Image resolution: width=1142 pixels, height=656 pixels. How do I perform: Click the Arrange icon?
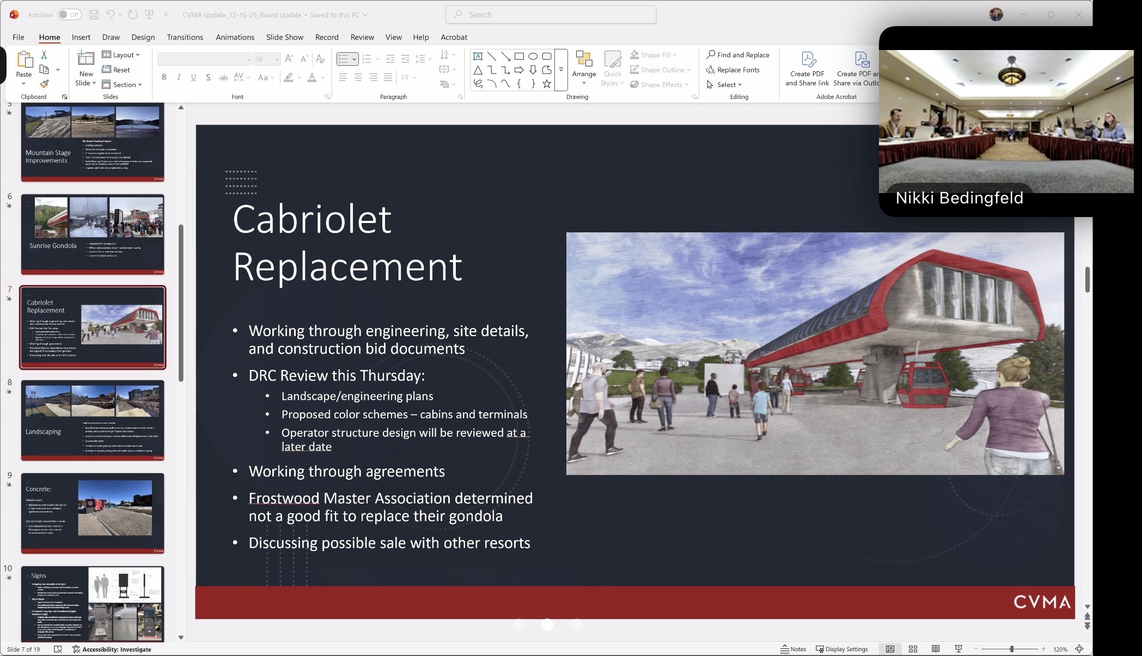tap(584, 60)
